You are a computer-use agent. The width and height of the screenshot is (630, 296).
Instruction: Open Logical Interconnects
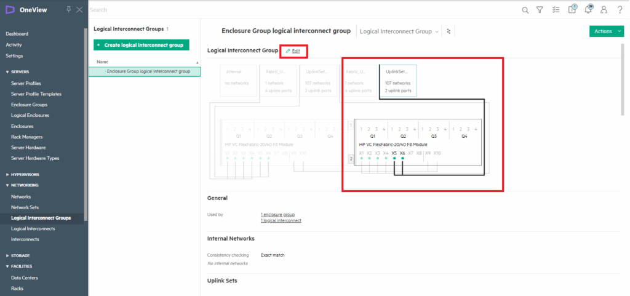pyautogui.click(x=33, y=228)
